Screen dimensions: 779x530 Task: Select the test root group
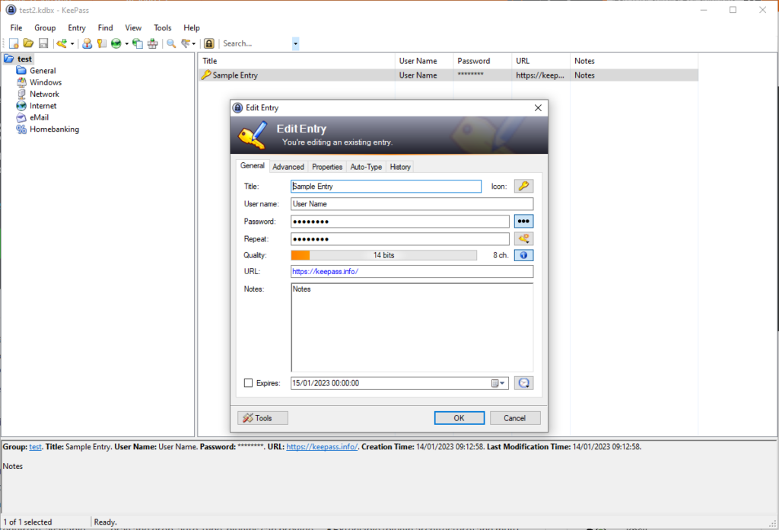point(24,59)
